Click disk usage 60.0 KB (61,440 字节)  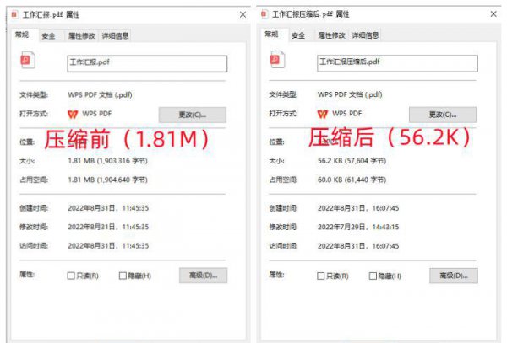click(352, 180)
